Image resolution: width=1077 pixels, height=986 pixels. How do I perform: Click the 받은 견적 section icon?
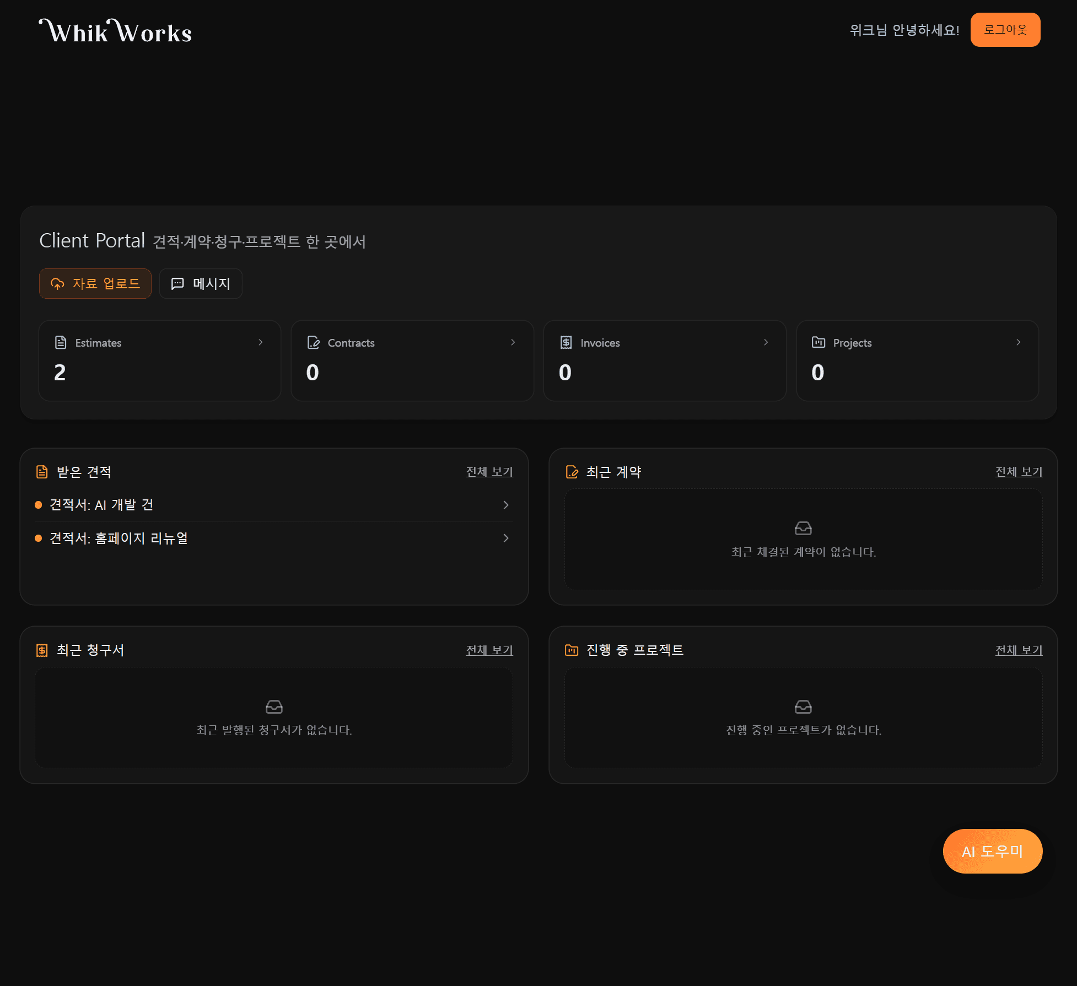click(42, 472)
